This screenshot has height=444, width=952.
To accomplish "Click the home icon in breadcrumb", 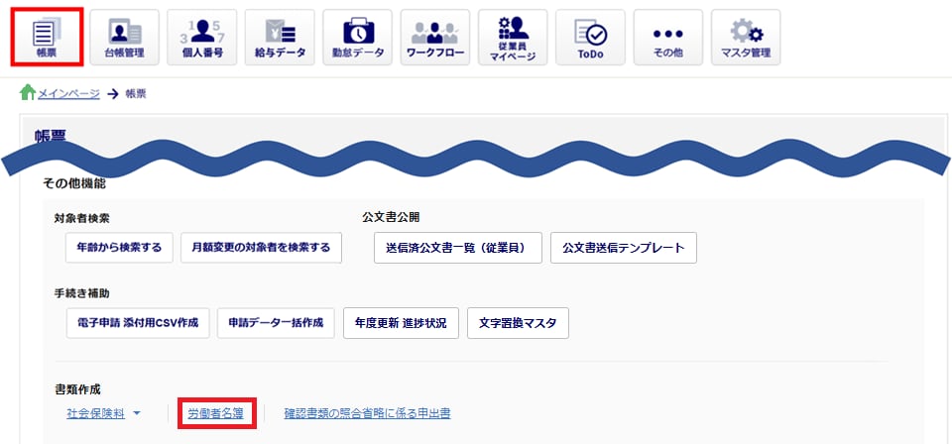I will (x=28, y=93).
